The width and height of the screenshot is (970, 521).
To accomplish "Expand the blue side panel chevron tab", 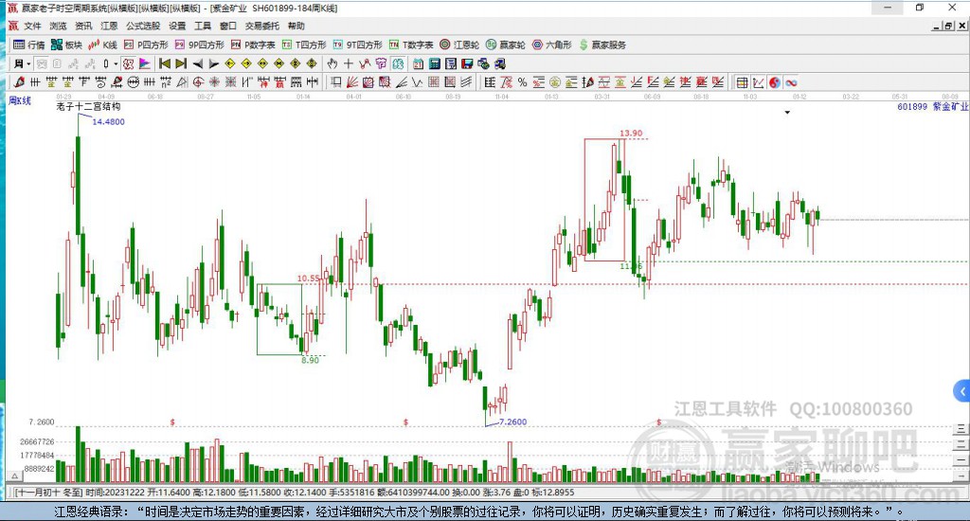I will pos(962,391).
